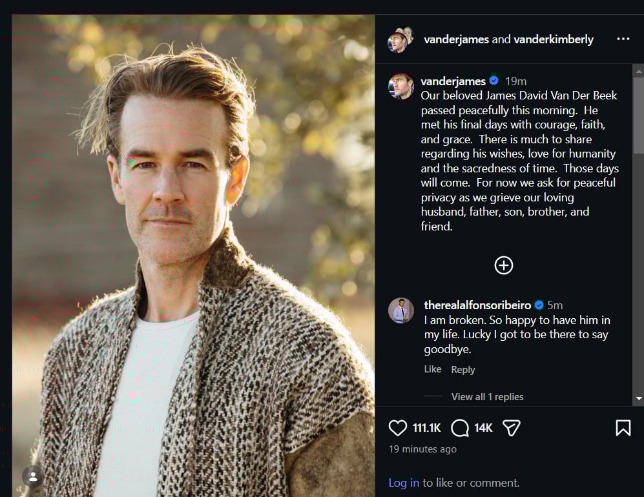Click the 111.1K likes count
The height and width of the screenshot is (497, 644).
(426, 427)
